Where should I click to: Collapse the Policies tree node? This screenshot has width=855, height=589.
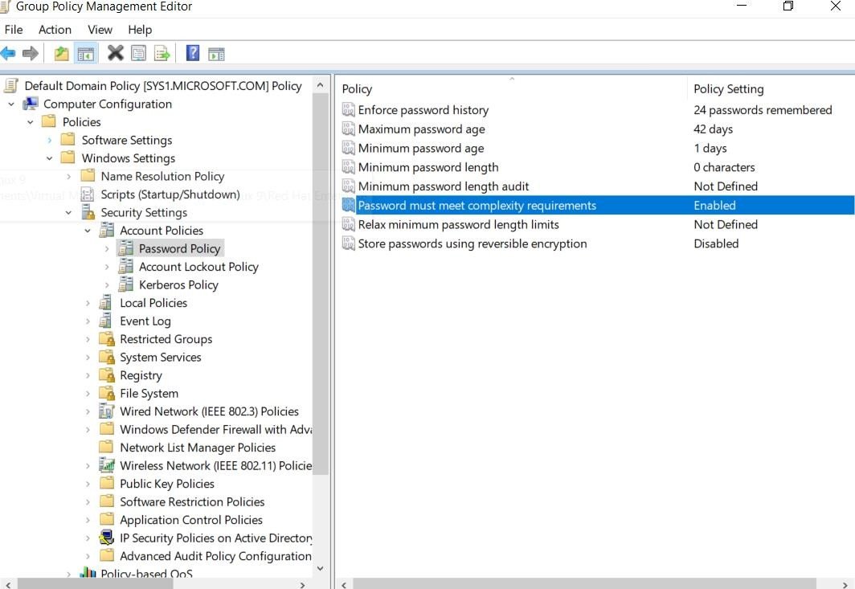31,121
